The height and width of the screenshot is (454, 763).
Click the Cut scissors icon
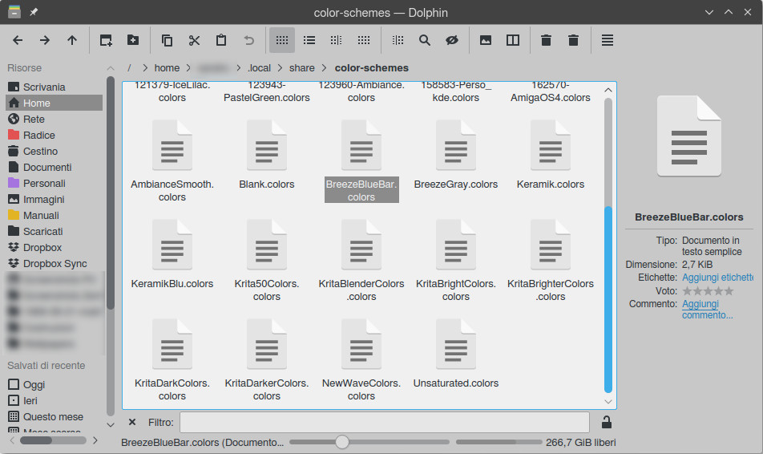tap(194, 40)
